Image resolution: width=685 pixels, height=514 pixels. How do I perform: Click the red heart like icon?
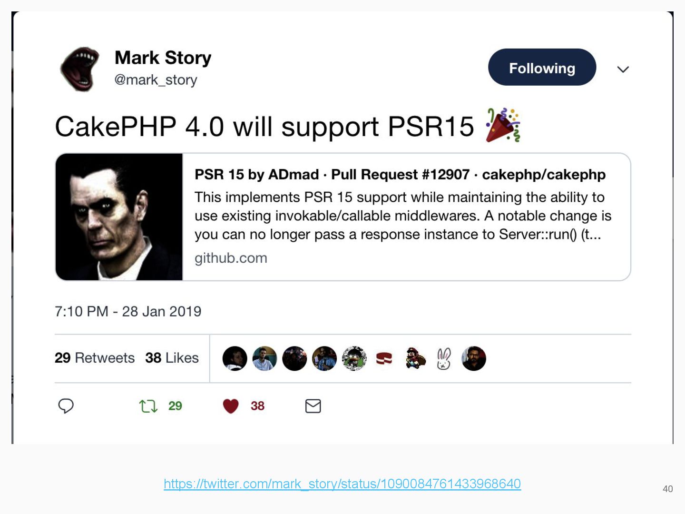[x=231, y=406]
